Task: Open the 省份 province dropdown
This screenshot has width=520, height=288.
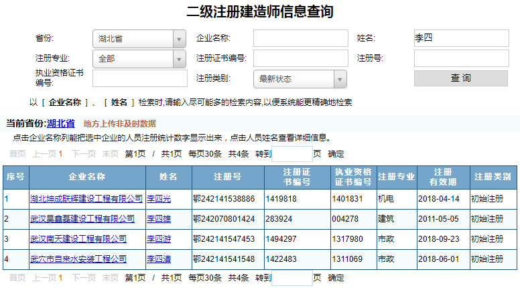Action: point(139,39)
